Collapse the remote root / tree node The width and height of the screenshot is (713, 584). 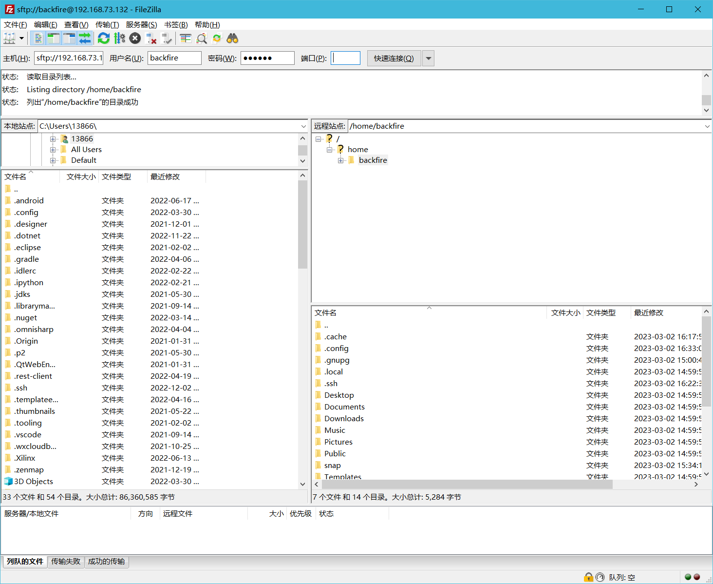pos(318,139)
